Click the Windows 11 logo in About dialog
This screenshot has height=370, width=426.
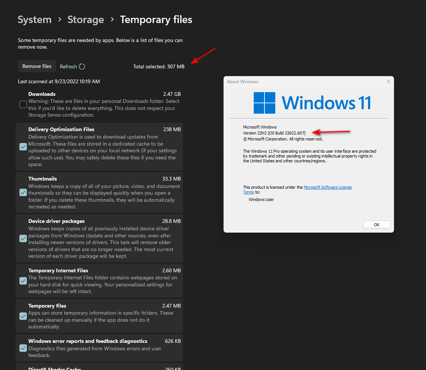click(312, 103)
